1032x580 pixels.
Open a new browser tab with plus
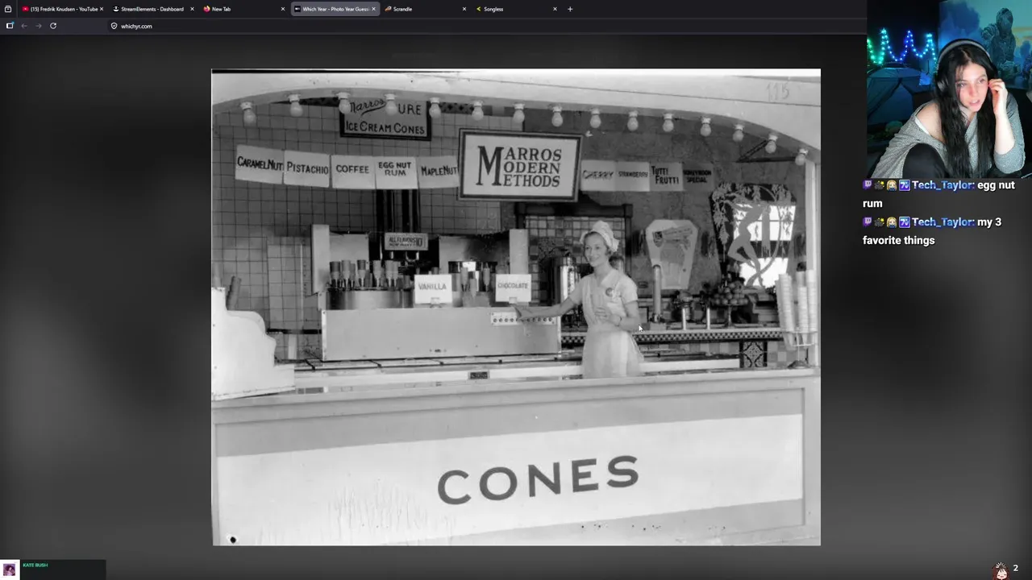point(570,9)
